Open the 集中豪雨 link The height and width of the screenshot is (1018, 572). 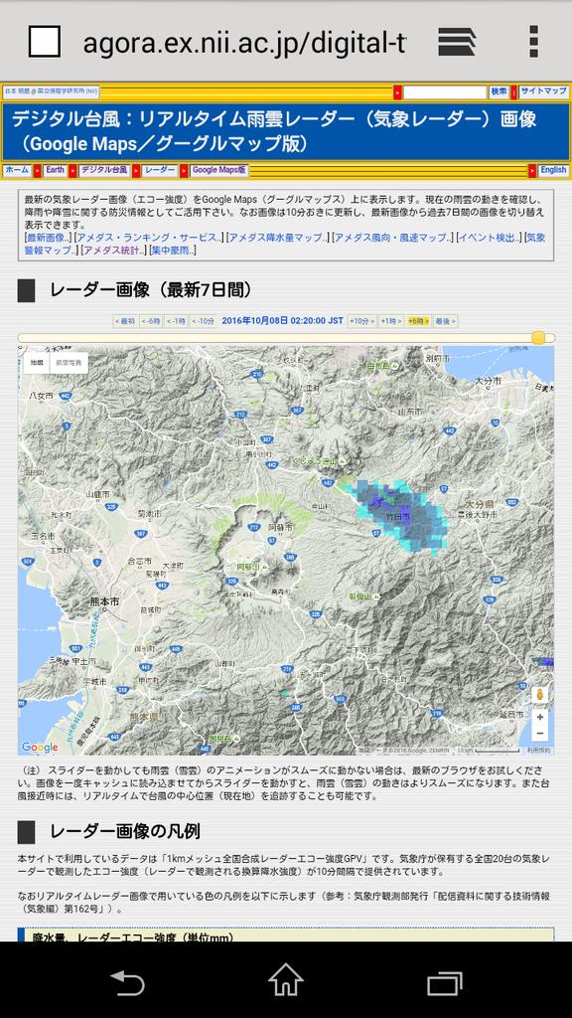pyautogui.click(x=173, y=250)
